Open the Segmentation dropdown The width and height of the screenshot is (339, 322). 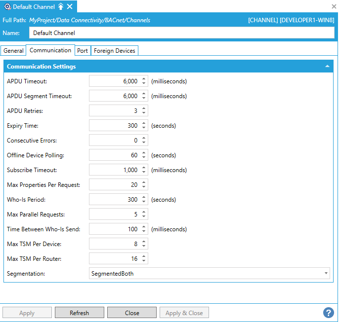click(x=326, y=273)
